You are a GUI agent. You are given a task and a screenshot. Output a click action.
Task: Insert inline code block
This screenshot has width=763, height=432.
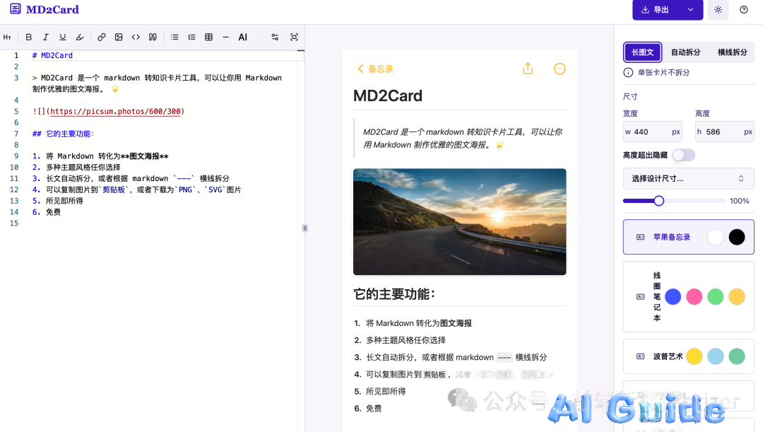[x=136, y=37]
